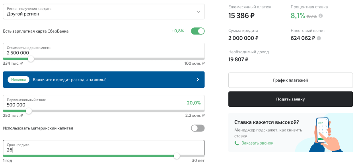The image size is (358, 166).
Task: Click the dropdown chevron for region selection
Action: tap(198, 12)
